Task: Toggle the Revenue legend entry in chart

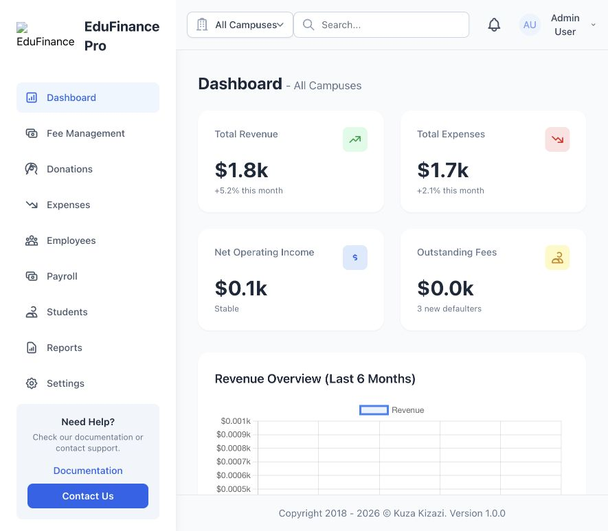Action: [392, 410]
